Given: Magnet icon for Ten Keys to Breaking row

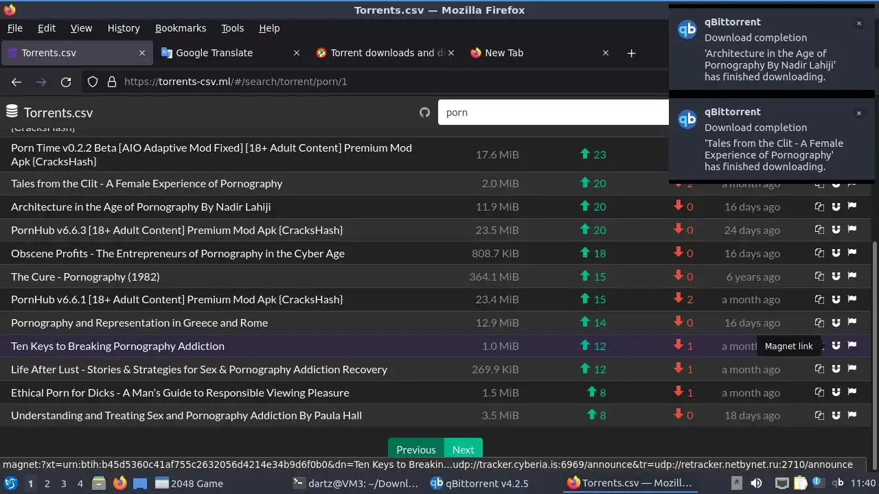Looking at the screenshot, I should [x=836, y=345].
